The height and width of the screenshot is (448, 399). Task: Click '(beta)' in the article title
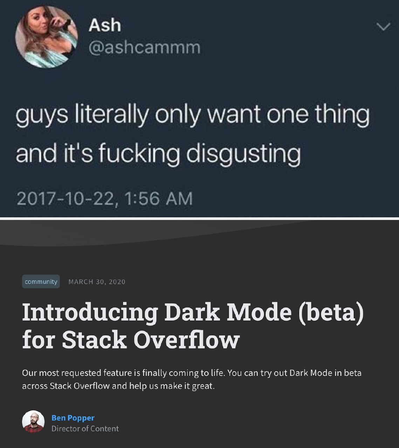pyautogui.click(x=331, y=312)
